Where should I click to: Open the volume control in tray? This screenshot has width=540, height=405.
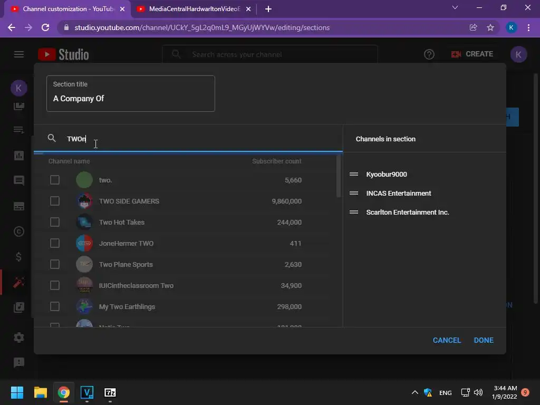[x=478, y=392]
